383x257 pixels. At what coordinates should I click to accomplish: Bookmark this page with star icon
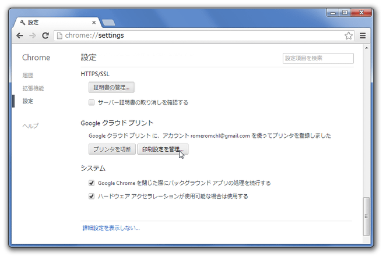click(349, 35)
